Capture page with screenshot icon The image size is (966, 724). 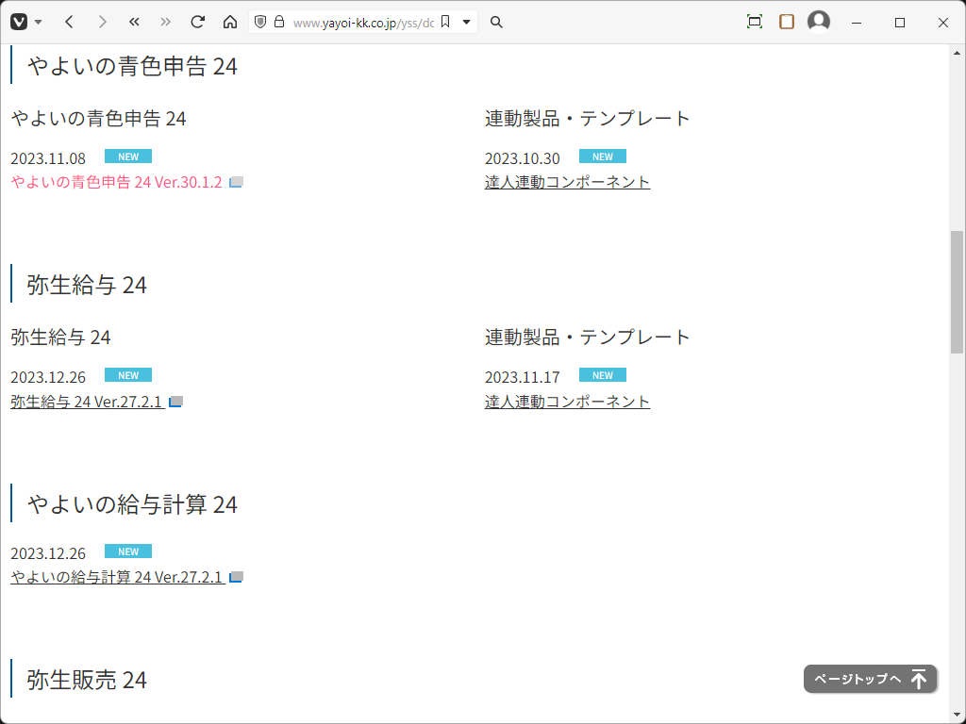(x=754, y=23)
